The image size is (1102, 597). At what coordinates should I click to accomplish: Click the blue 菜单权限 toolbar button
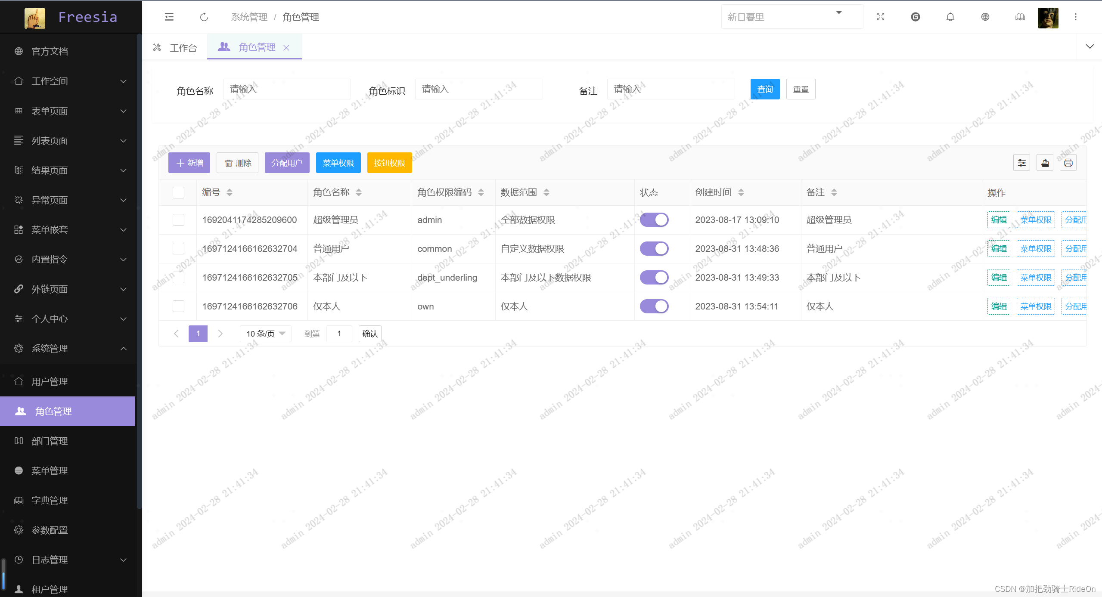(338, 163)
